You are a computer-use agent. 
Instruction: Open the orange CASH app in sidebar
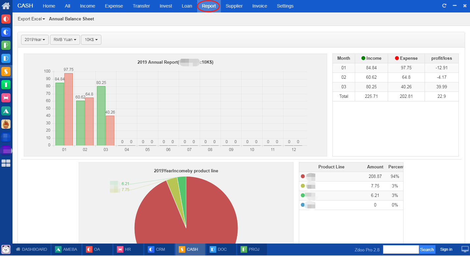pos(6,71)
